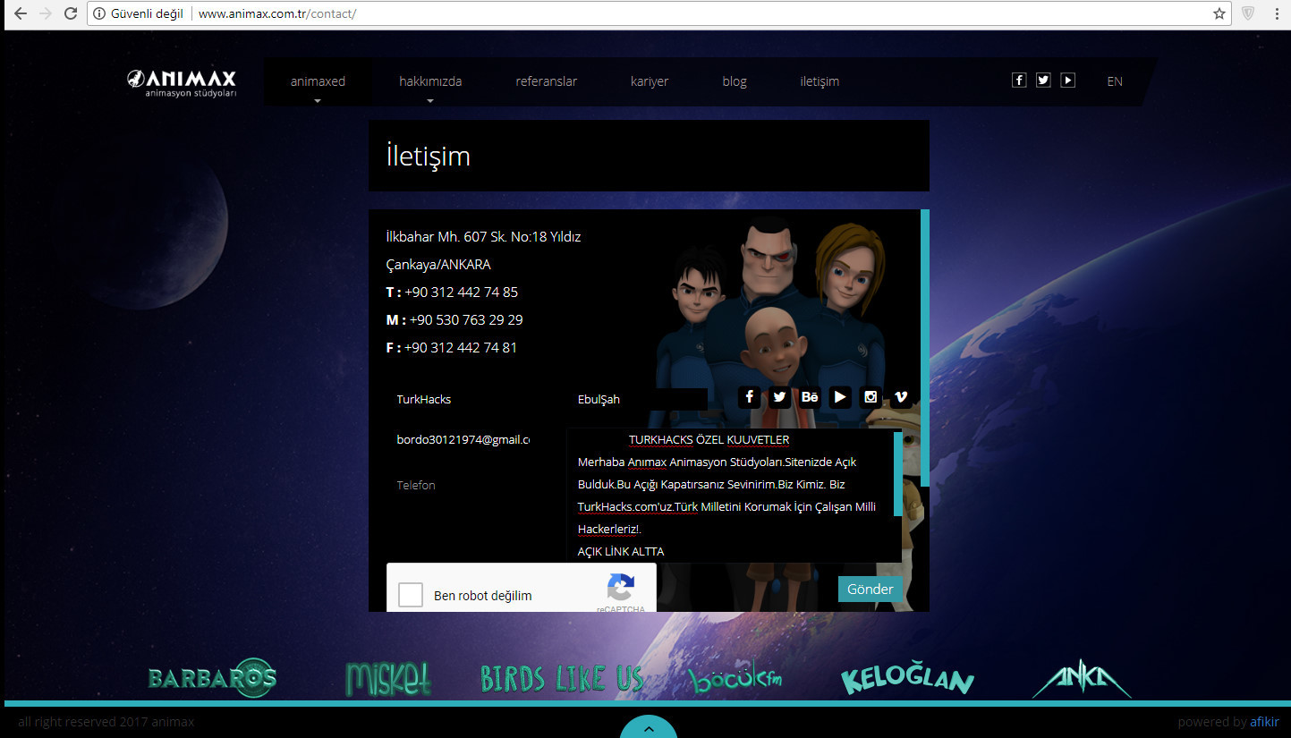
Task: Click 'all right reserved 2017 animax' footer text
Action: point(106,722)
